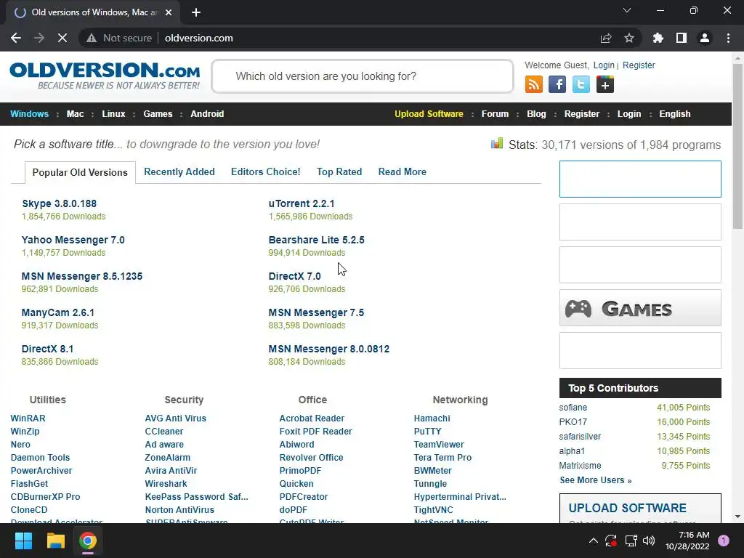Select Linux in navigation bar
Screen dimensions: 744x558
click(113, 114)
